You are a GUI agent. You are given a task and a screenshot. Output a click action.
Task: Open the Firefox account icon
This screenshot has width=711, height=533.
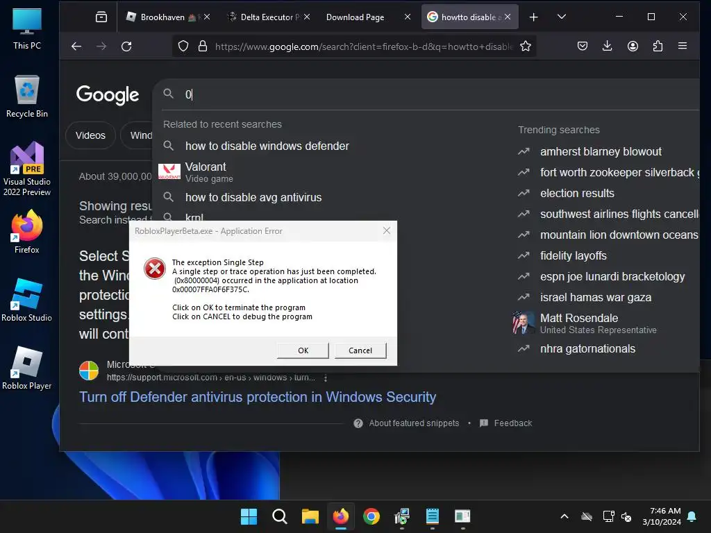(x=633, y=46)
